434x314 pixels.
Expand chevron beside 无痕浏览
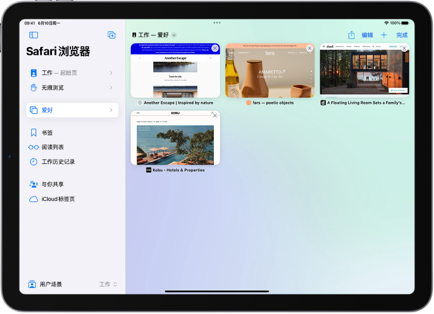[111, 87]
